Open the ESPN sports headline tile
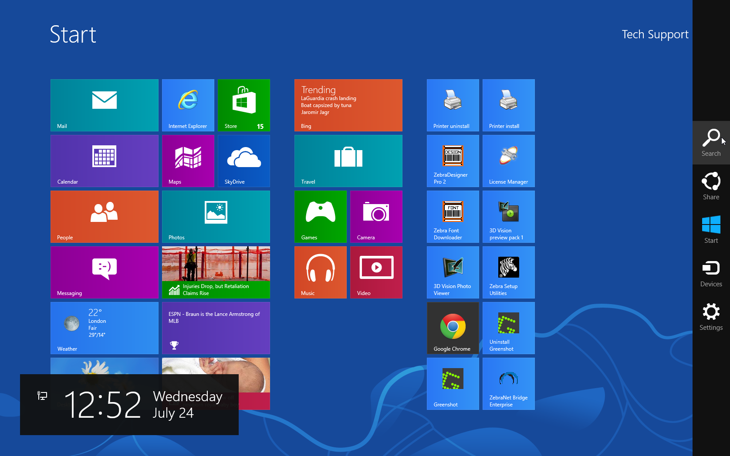730x456 pixels. 216,328
